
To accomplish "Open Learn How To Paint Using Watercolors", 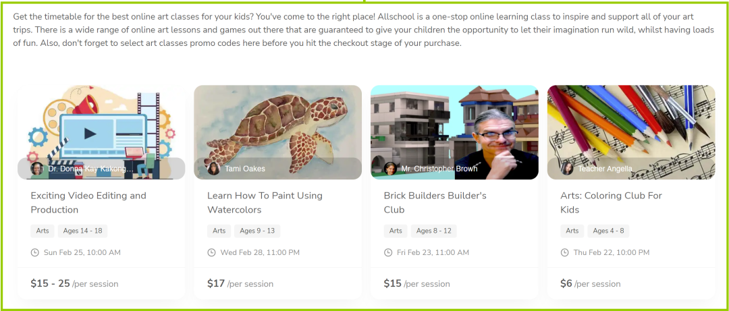I will (x=265, y=202).
